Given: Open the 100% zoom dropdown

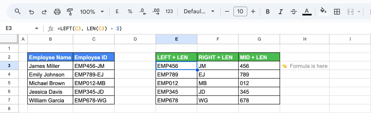Looking at the screenshot, I should click(92, 12).
